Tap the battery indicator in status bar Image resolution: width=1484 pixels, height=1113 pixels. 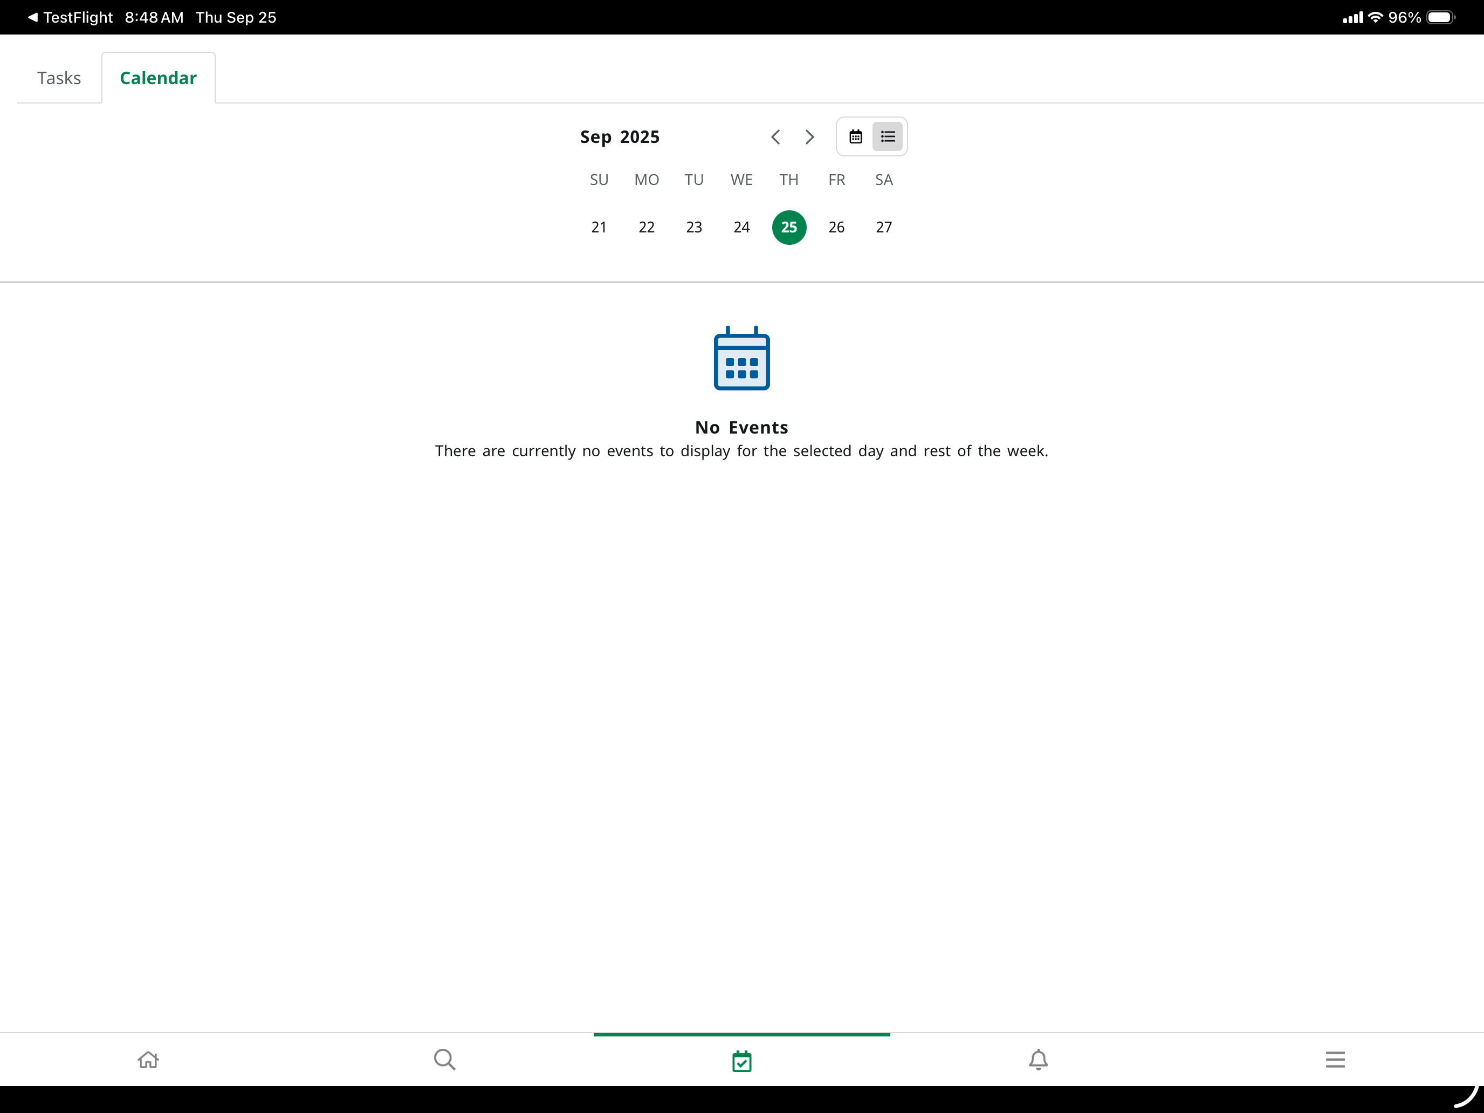point(1440,17)
